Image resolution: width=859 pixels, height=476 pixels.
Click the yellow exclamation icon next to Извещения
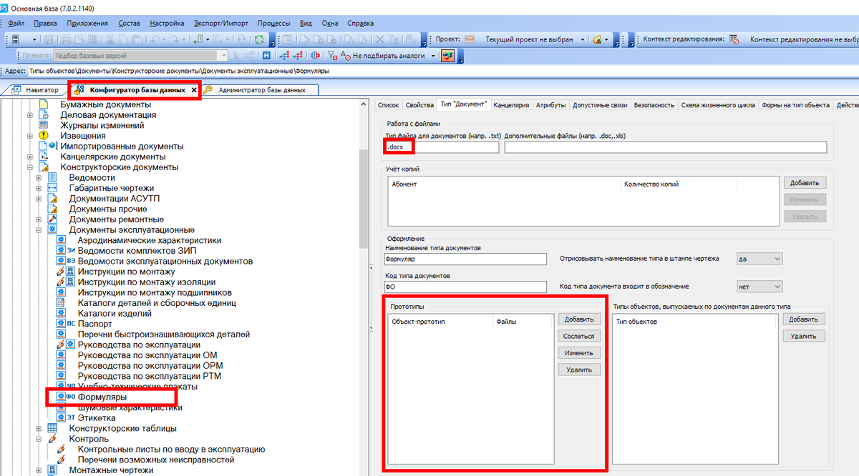(44, 136)
